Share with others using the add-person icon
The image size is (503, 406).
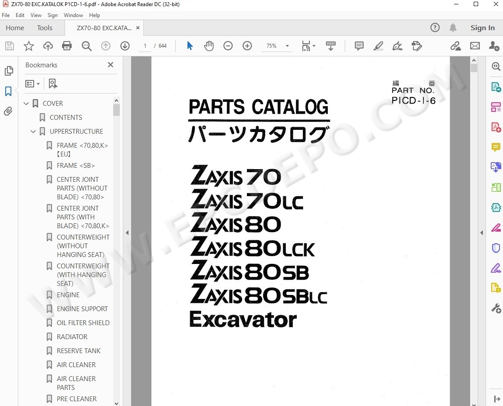tap(494, 46)
